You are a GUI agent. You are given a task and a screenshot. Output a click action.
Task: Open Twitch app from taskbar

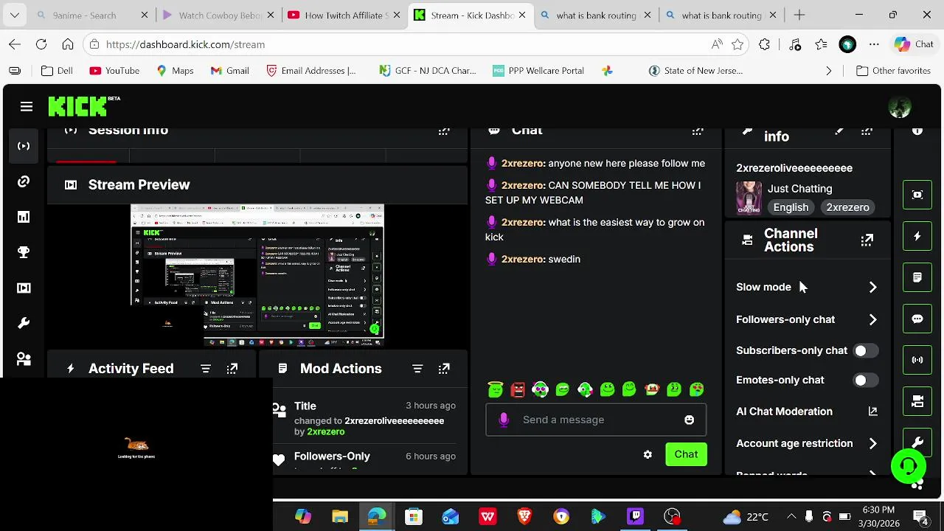tap(635, 516)
